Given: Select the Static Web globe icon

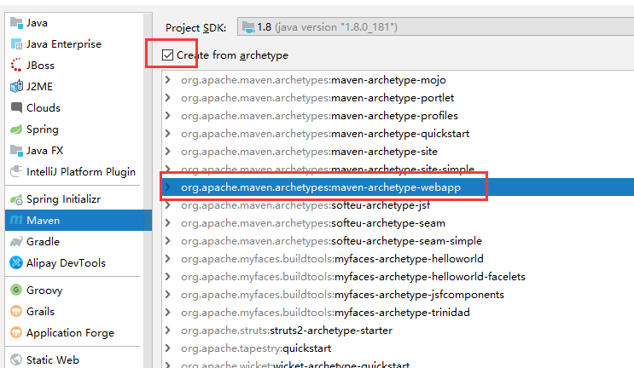Looking at the screenshot, I should coord(16,359).
